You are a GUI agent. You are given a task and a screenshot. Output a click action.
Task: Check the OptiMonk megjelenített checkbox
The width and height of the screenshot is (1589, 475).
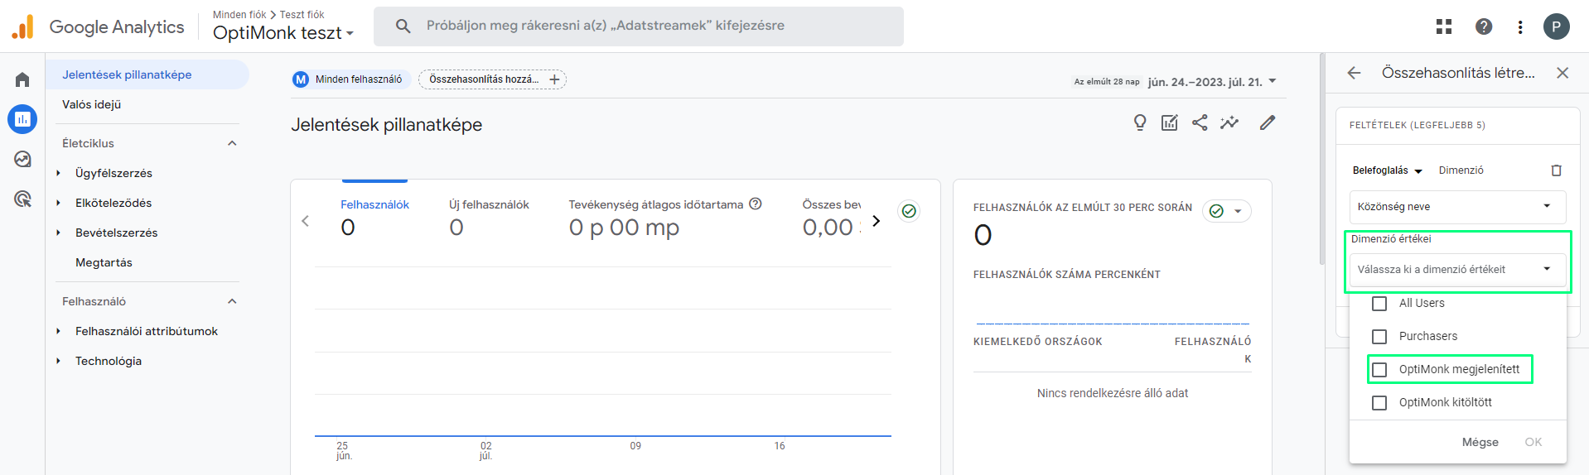(x=1379, y=370)
